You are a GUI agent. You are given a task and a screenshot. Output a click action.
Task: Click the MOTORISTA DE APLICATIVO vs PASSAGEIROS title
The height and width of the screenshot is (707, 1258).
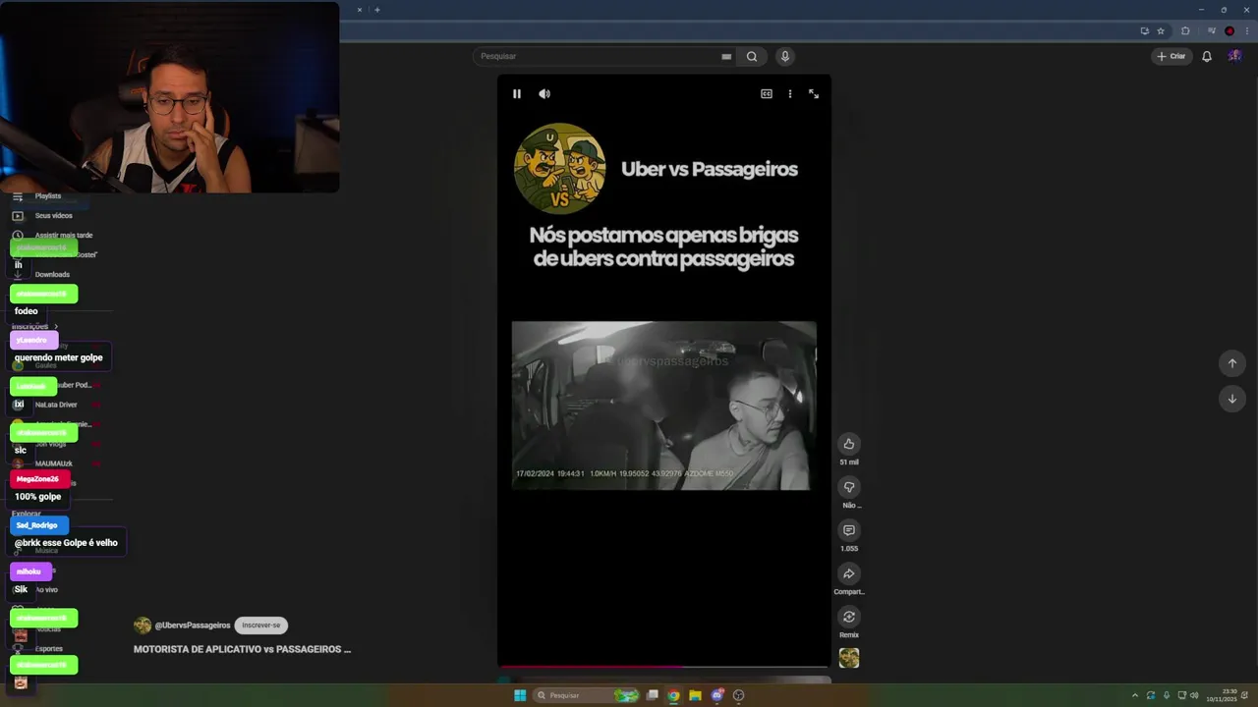pyautogui.click(x=242, y=649)
